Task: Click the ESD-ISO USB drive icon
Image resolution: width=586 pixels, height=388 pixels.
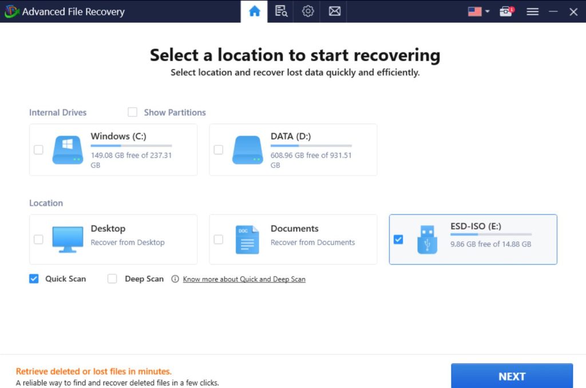Action: click(x=427, y=240)
